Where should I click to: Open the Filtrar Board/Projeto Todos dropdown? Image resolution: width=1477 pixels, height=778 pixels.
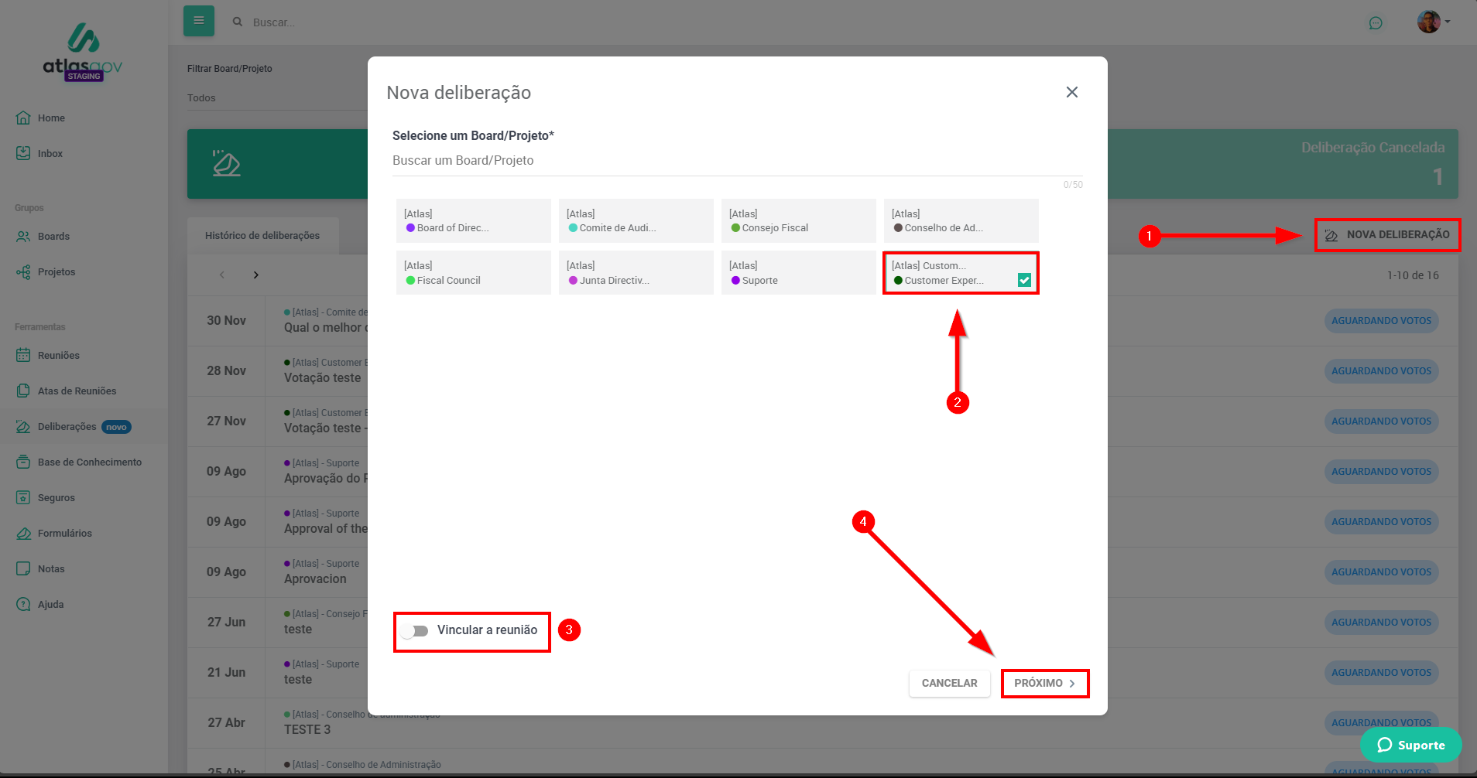point(277,98)
